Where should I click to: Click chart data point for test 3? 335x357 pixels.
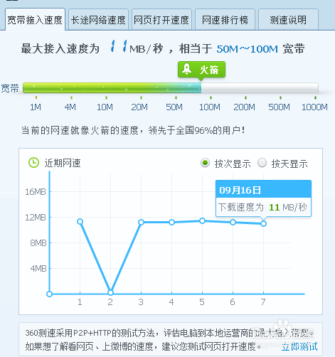pos(141,222)
